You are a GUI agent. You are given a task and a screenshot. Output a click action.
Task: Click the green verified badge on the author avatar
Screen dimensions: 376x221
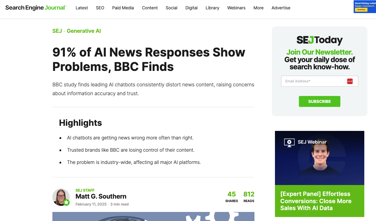67,202
